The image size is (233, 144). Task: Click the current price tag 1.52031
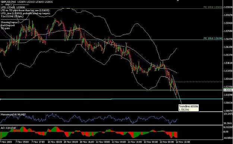[x=228, y=90]
